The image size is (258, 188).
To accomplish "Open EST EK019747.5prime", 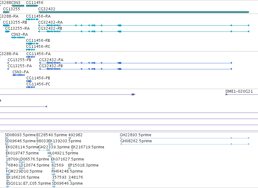I will 7,156.
